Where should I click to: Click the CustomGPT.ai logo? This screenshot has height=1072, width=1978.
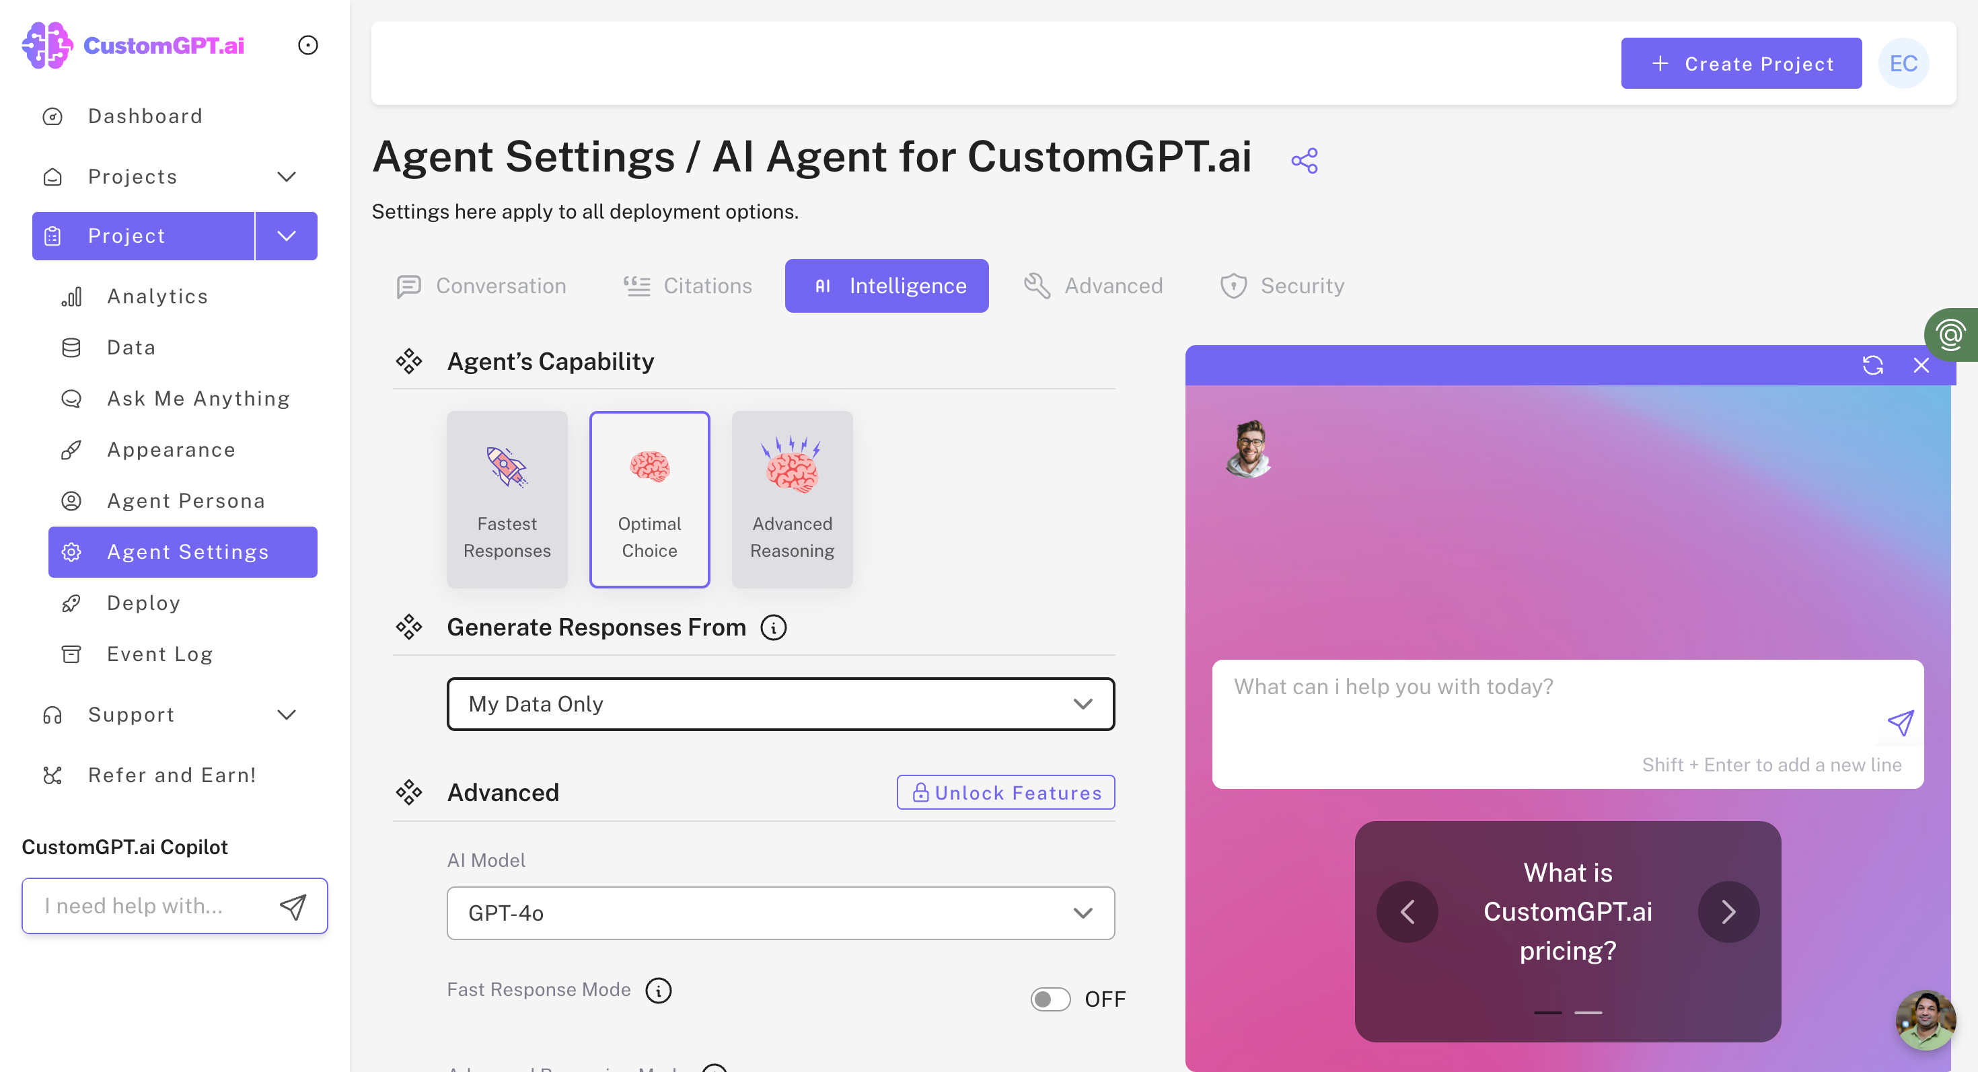[x=132, y=44]
